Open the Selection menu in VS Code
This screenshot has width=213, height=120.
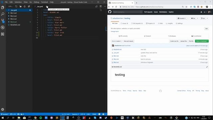[x=18, y=2]
